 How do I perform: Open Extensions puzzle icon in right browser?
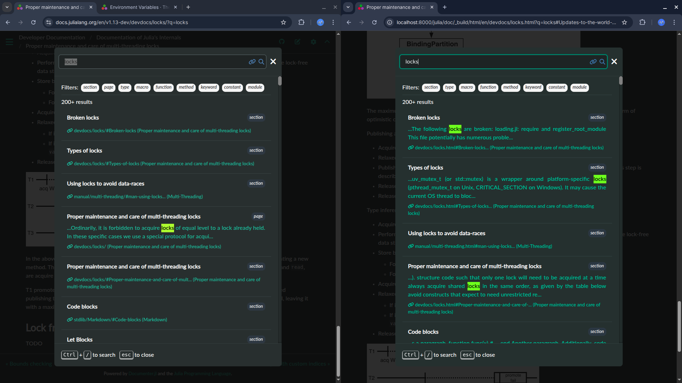(642, 22)
